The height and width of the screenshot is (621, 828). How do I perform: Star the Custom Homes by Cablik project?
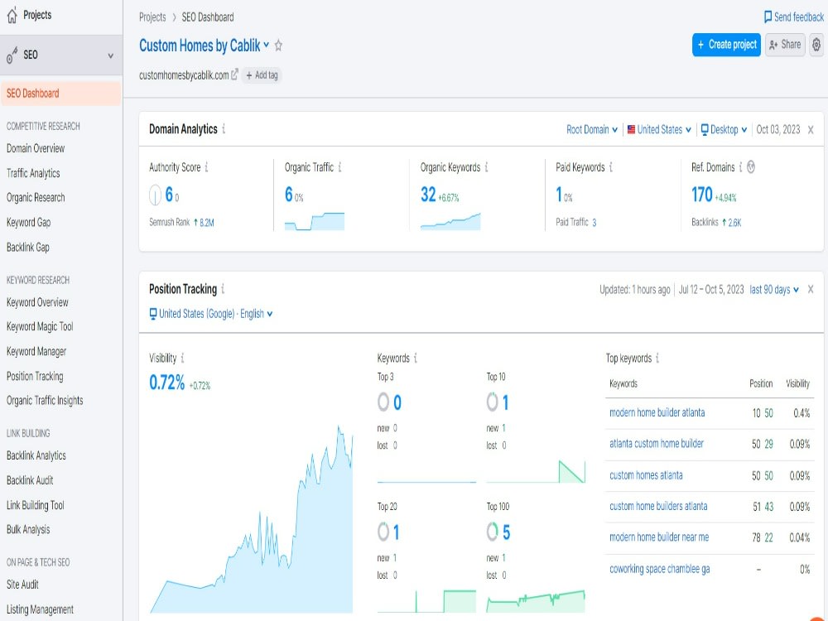[x=278, y=46]
